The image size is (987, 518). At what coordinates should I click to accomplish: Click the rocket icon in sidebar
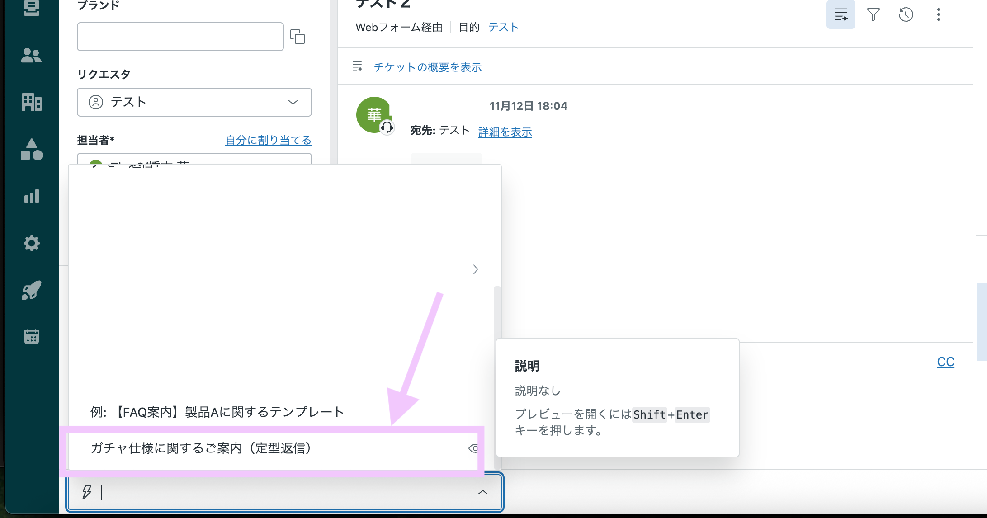(31, 290)
